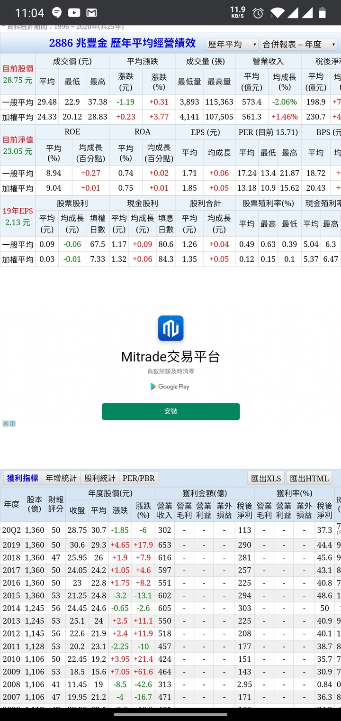
Task: Tap the 年度 column header in bottom table
Action: (x=12, y=504)
